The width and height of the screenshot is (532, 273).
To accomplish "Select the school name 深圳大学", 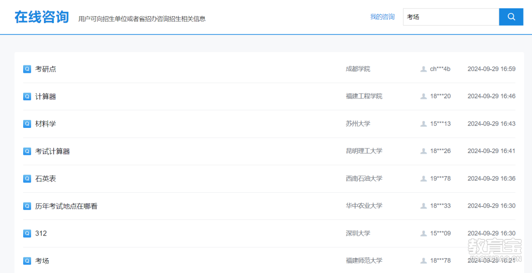I will click(x=358, y=233).
